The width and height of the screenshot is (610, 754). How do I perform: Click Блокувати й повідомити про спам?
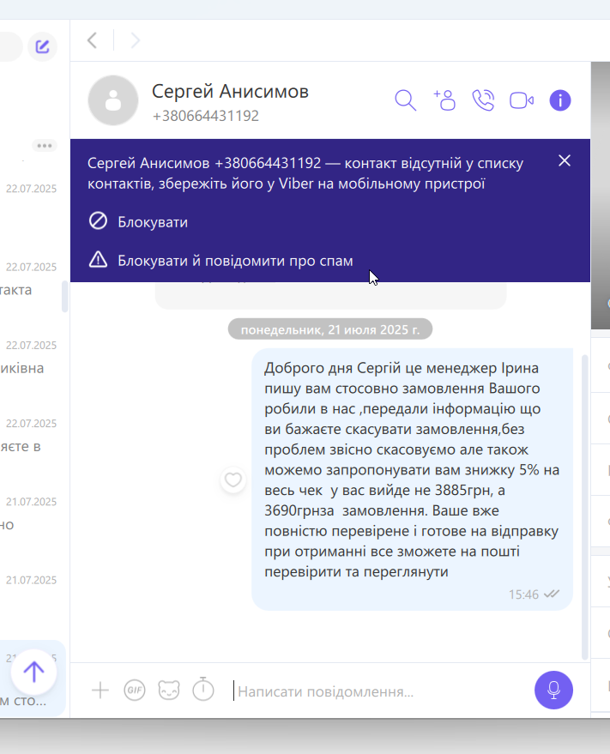tap(235, 261)
